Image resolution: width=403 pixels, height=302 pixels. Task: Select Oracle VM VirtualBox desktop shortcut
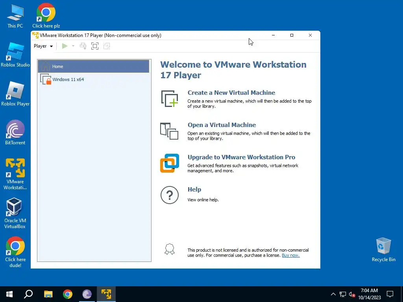click(x=15, y=213)
